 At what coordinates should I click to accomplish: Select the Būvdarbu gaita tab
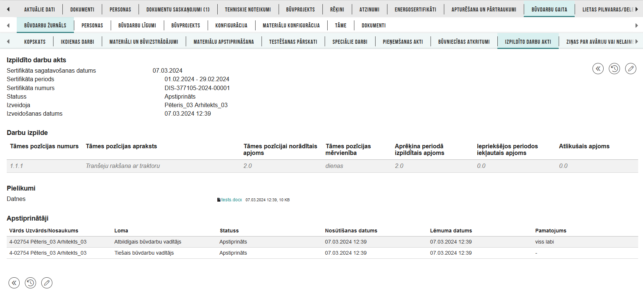pos(549,9)
